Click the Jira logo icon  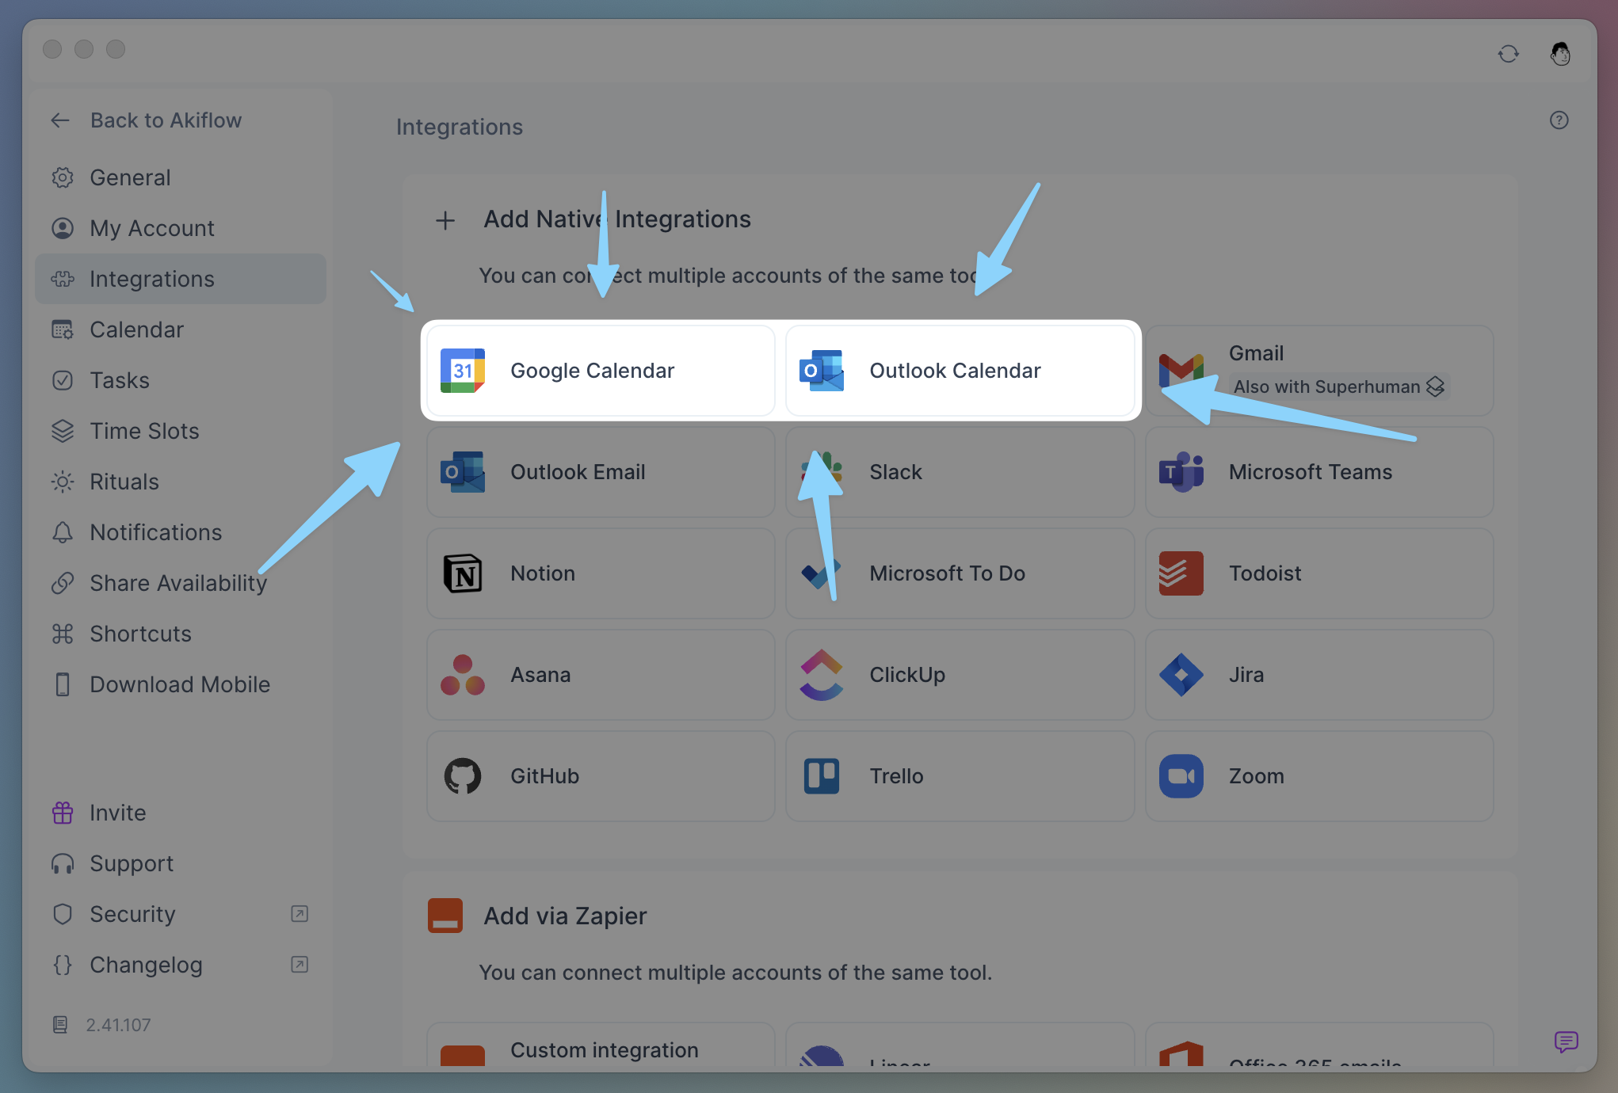coord(1181,675)
